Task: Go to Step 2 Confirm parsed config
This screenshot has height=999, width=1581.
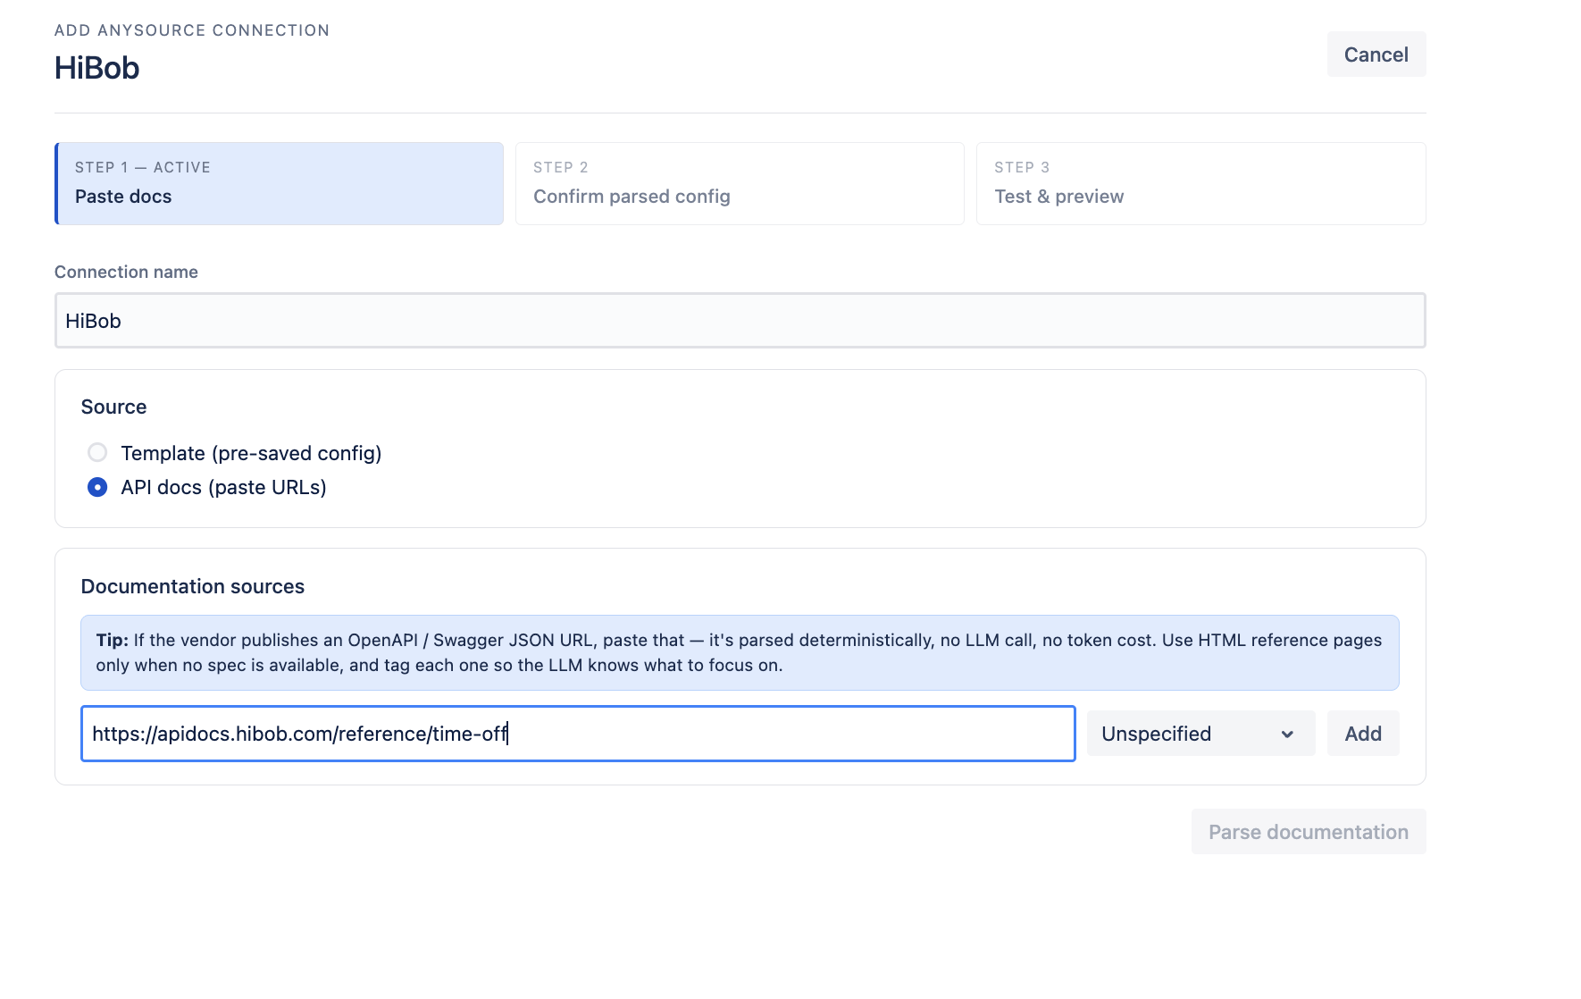Action: [740, 183]
